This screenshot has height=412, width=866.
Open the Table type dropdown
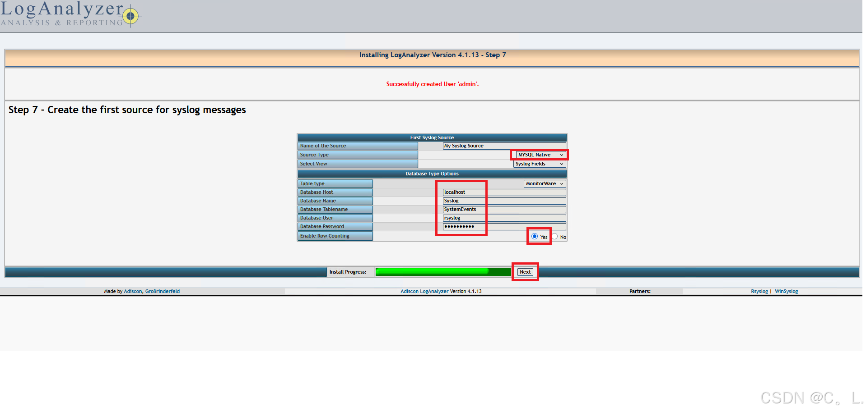click(x=545, y=184)
